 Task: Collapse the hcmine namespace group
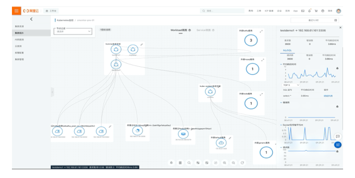coord(142,45)
